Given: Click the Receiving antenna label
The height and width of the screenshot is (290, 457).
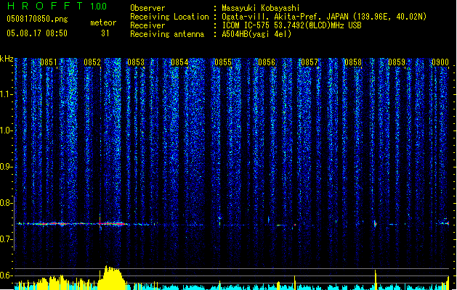Looking at the screenshot, I should (167, 34).
